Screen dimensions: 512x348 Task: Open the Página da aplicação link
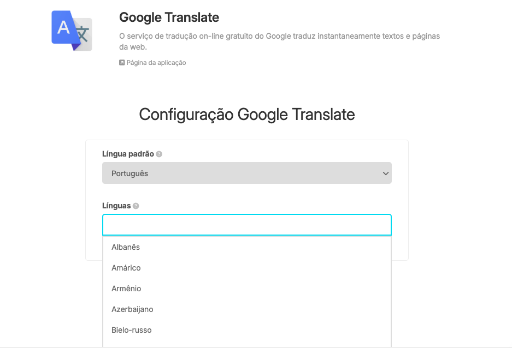click(x=156, y=63)
